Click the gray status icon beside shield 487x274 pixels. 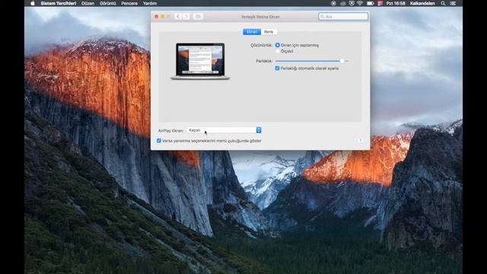pos(343,3)
